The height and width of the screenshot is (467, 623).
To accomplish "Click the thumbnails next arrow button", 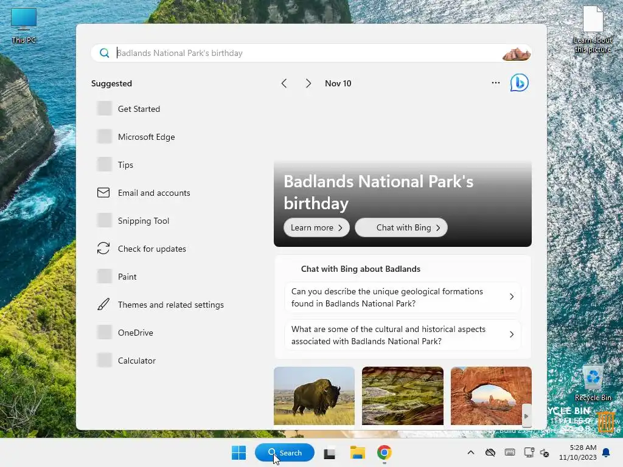I will pos(526,416).
